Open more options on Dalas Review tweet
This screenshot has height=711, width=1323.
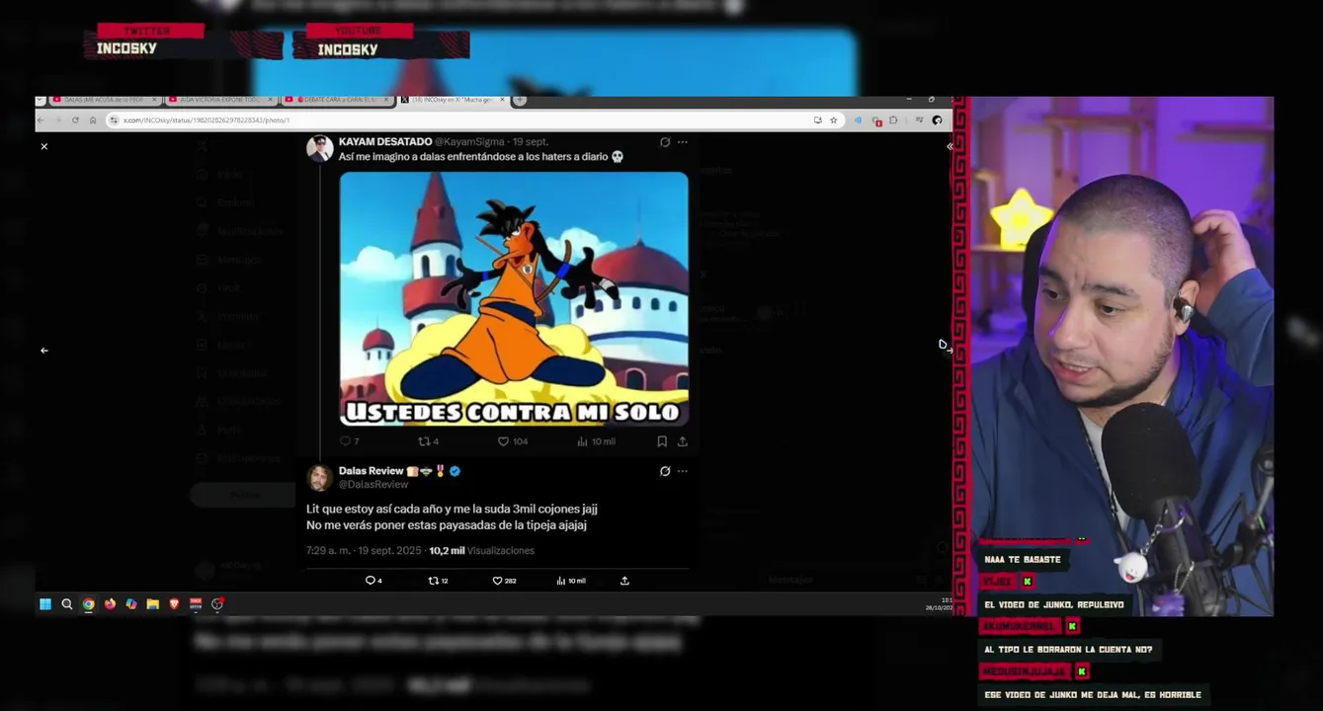[x=682, y=471]
